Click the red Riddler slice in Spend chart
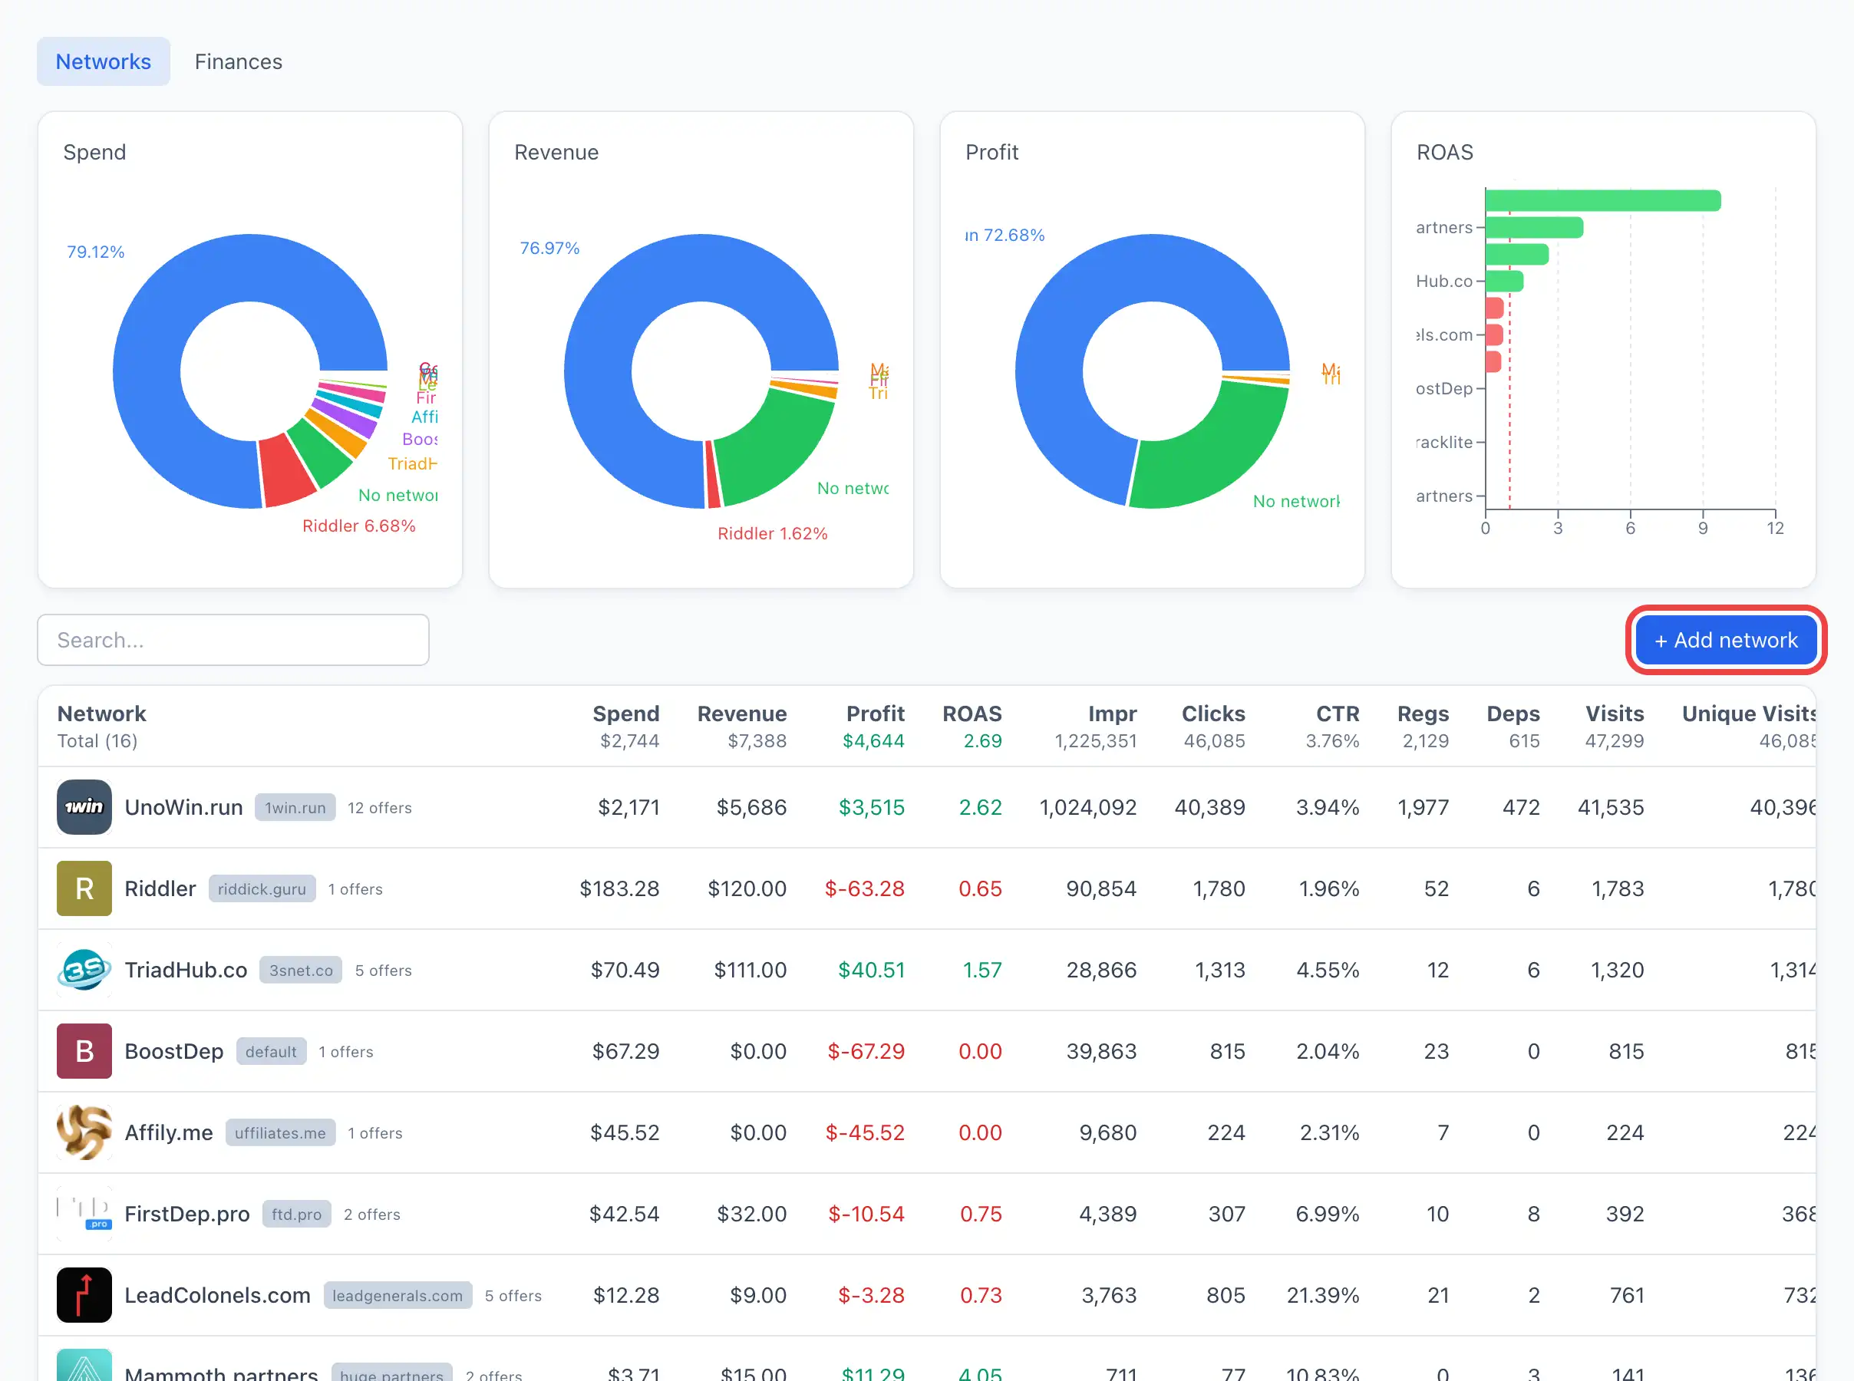Viewport: 1854px width, 1381px height. [286, 472]
